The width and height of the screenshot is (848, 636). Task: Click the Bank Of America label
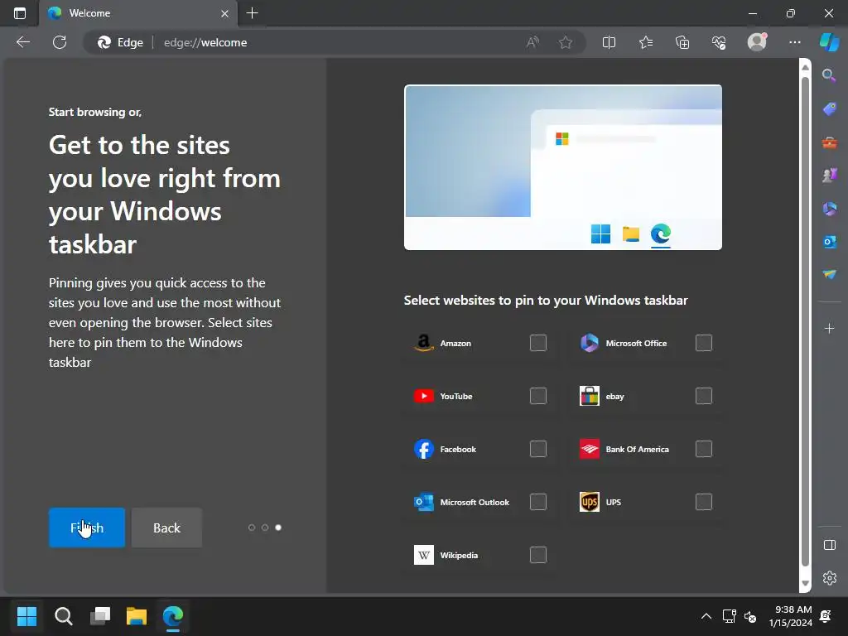pos(637,449)
